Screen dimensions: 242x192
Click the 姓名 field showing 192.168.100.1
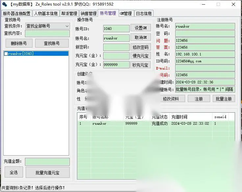(205, 54)
